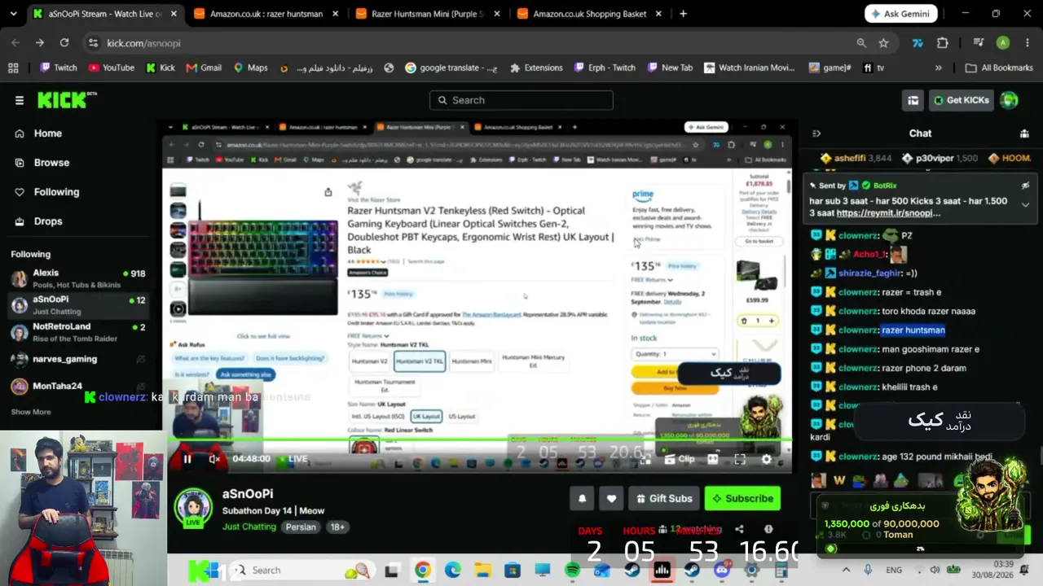Image resolution: width=1043 pixels, height=586 pixels.
Task: Expand Show More in Following list
Action: pyautogui.click(x=31, y=412)
